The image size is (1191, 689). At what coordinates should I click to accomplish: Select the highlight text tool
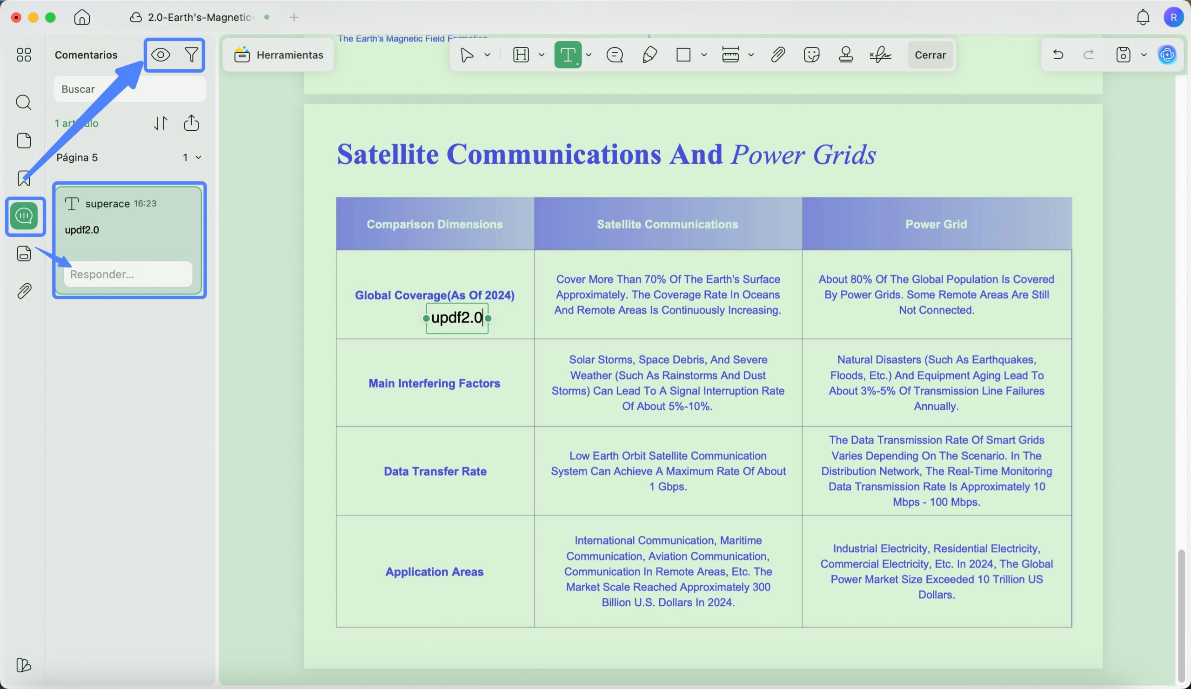[521, 55]
